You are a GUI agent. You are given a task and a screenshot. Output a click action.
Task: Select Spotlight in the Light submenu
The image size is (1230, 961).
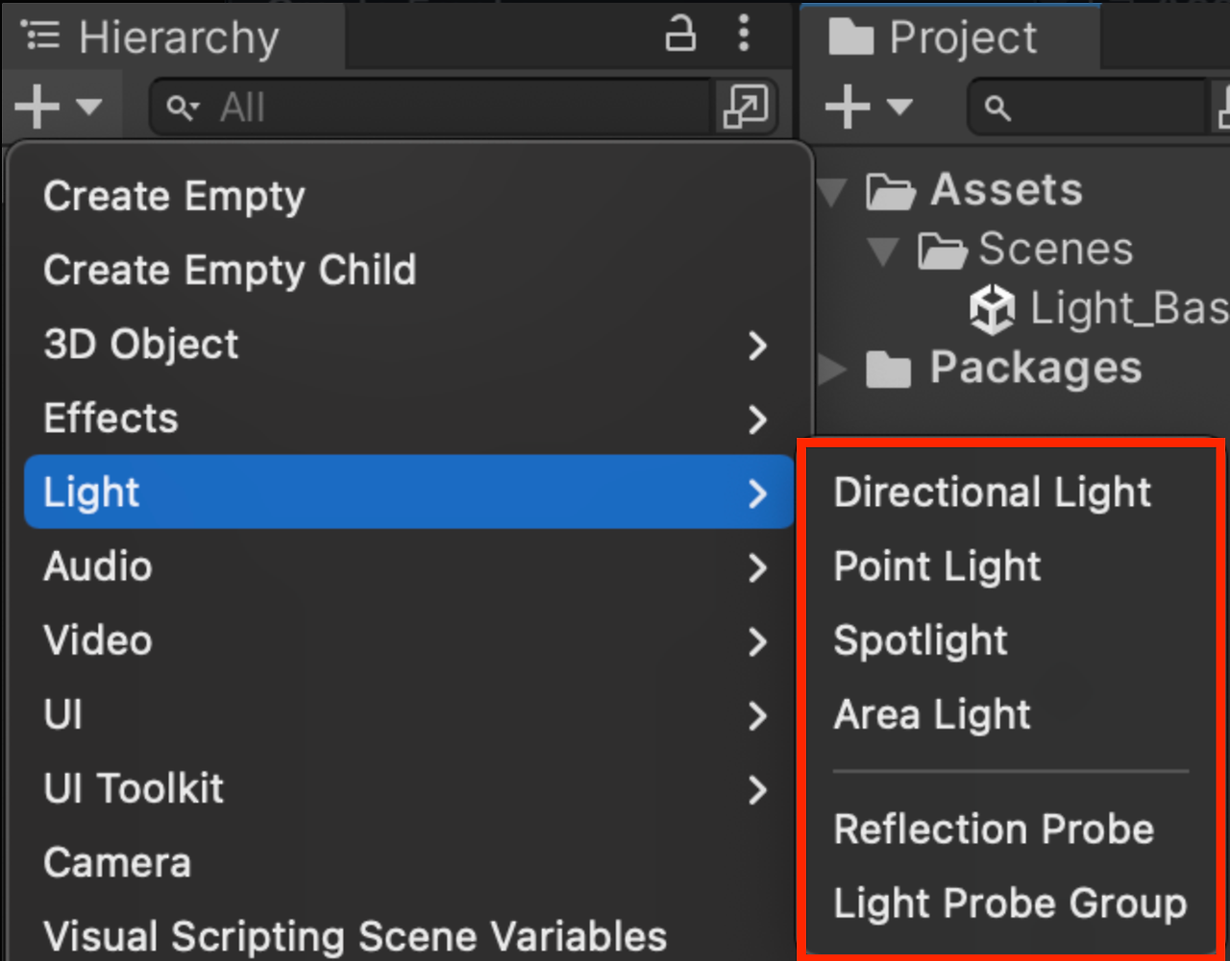pos(921,640)
